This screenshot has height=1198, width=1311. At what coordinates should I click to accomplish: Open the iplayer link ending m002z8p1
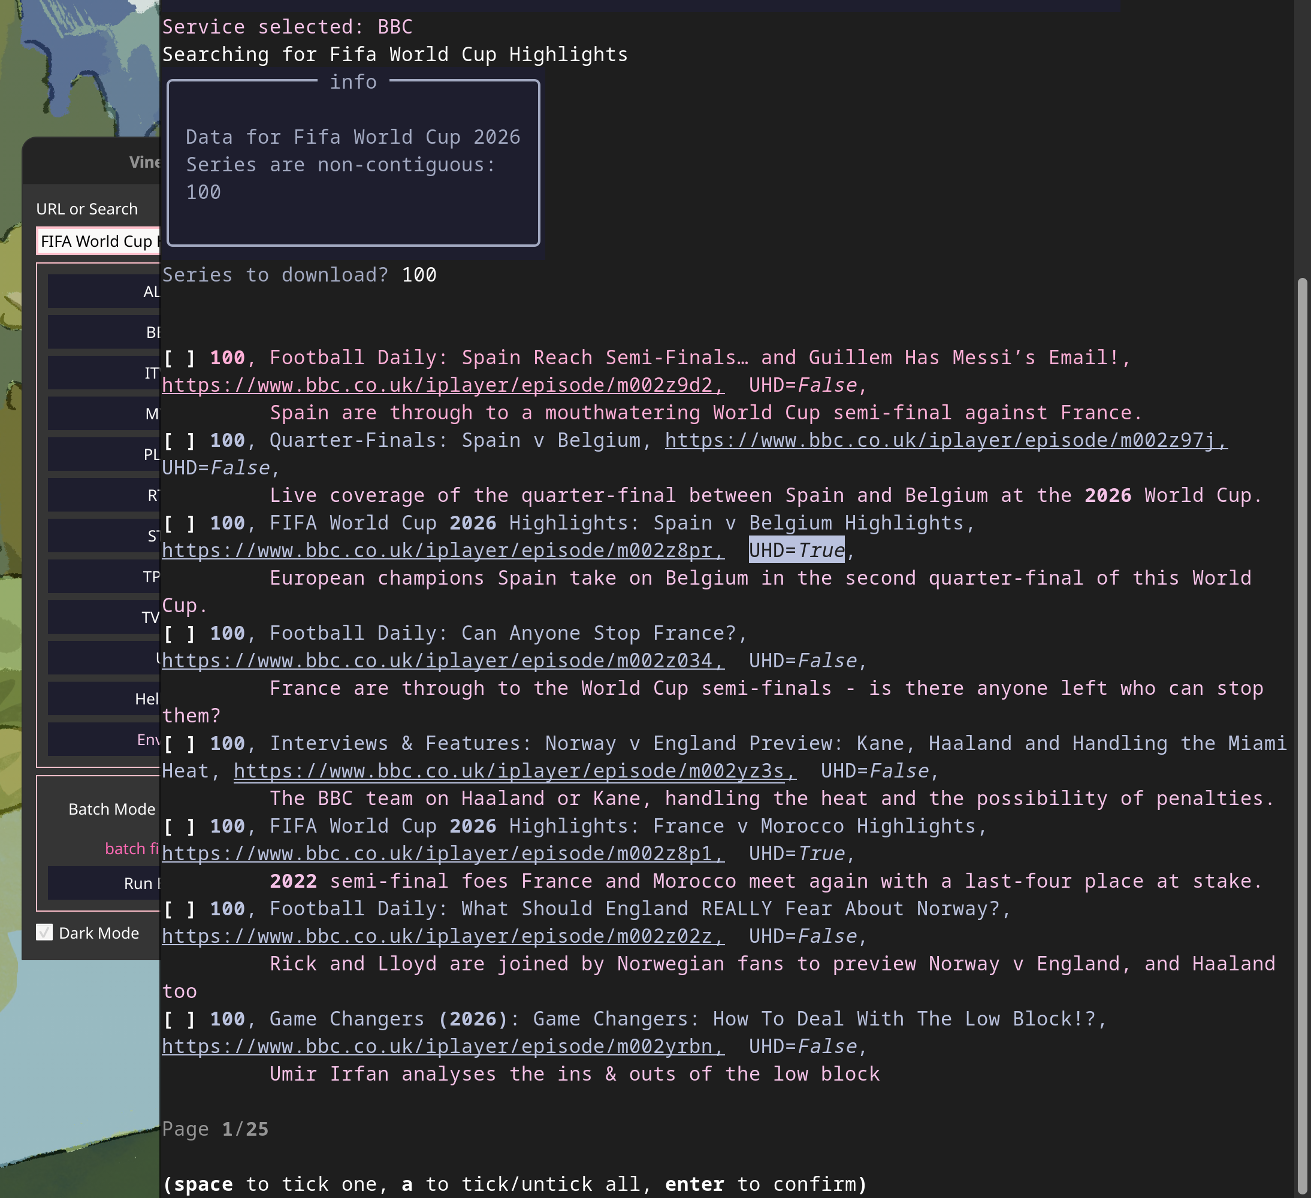click(x=443, y=854)
